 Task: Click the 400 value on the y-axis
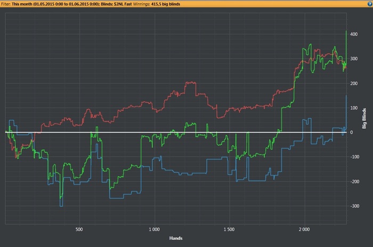[x=354, y=34]
